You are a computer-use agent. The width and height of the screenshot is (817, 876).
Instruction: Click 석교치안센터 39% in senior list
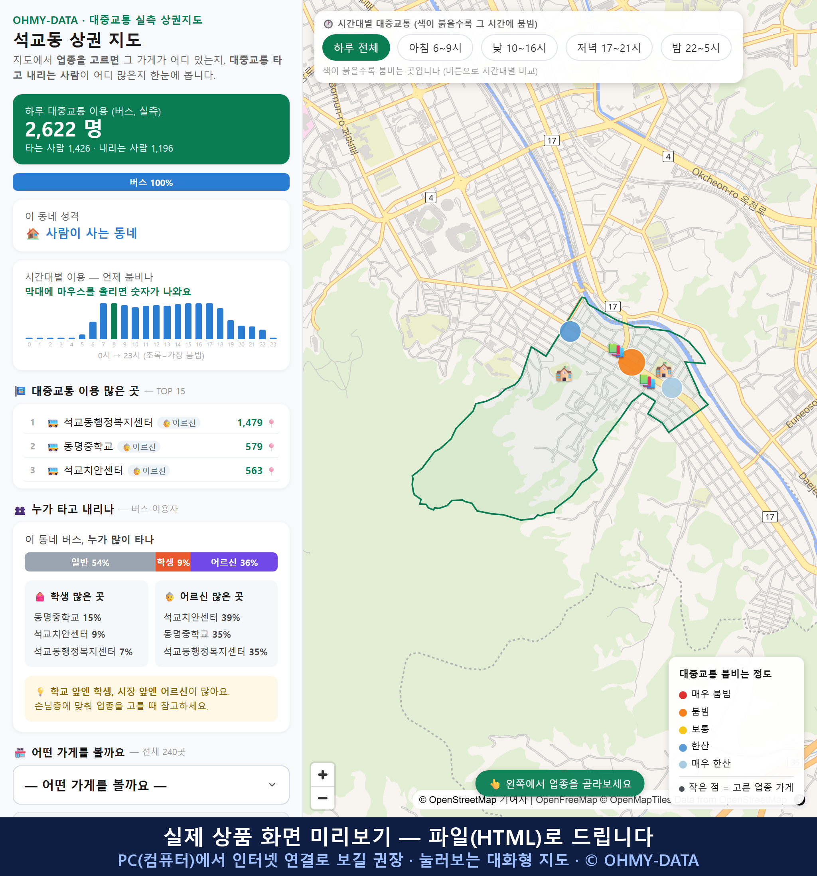pos(202,617)
